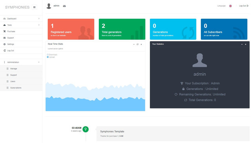Image resolution: width=251 pixels, height=143 pixels.
Task: Click the SYMPHONIES logo text
Action: coord(17,7)
